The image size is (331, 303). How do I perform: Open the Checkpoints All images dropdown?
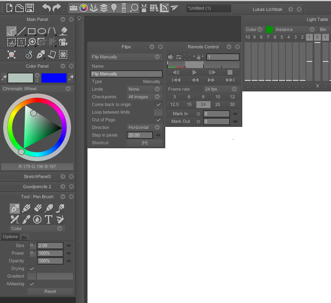point(145,97)
